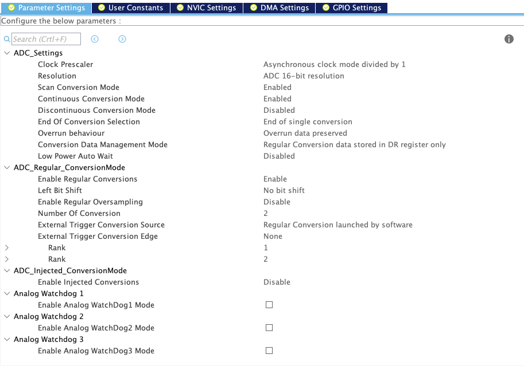Select 'End of single conversion' value
Viewport: 524px width, 366px height.
308,122
